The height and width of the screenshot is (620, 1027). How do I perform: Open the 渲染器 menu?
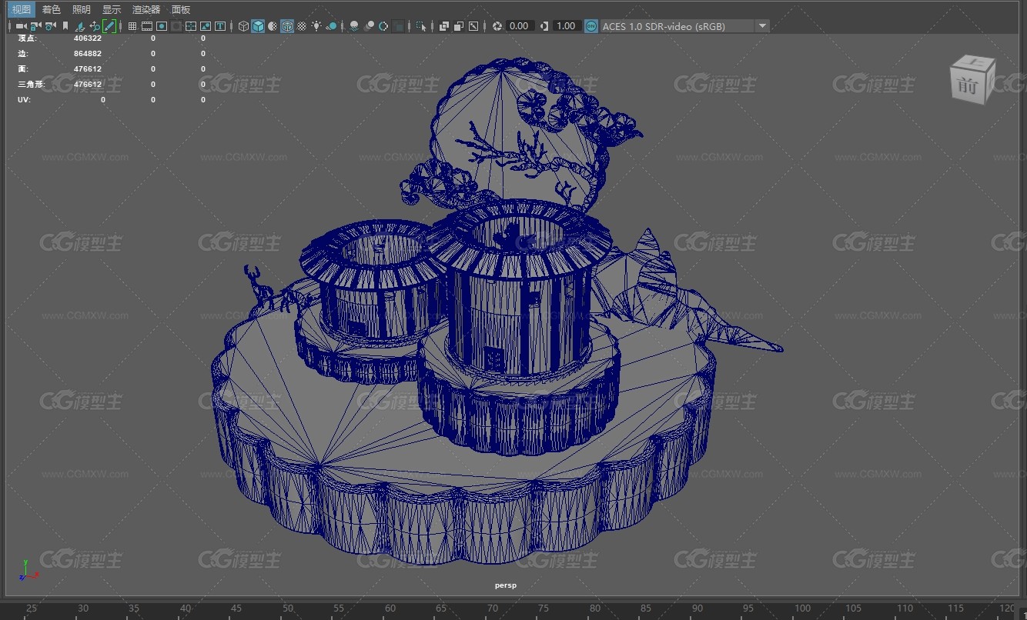coord(146,9)
